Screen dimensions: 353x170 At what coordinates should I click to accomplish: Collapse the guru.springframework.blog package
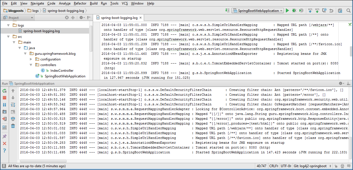click(25, 54)
